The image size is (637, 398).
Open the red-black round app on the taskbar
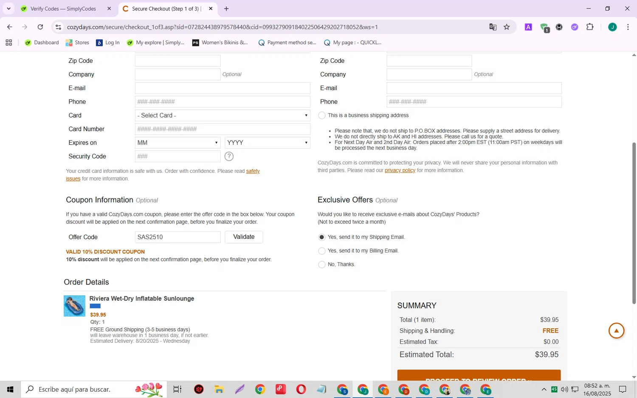click(199, 389)
